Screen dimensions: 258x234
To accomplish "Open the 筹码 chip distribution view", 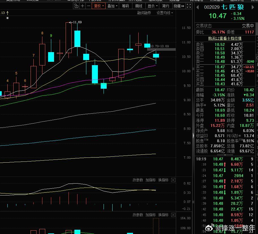I will [125, 6].
